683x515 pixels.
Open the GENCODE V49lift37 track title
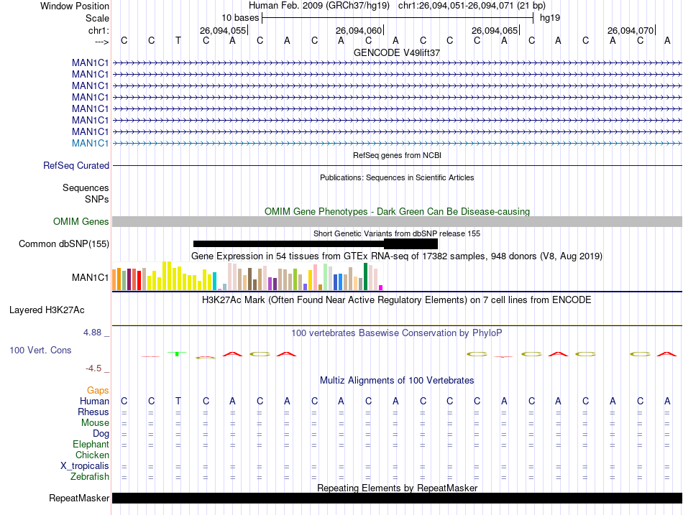(397, 52)
